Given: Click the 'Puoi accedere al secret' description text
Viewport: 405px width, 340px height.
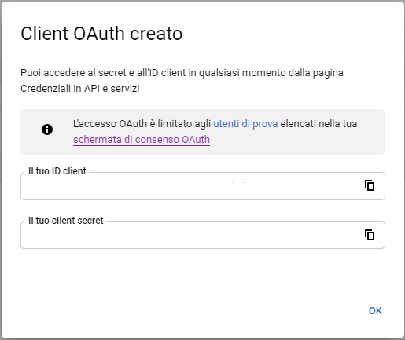Looking at the screenshot, I should (x=182, y=73).
